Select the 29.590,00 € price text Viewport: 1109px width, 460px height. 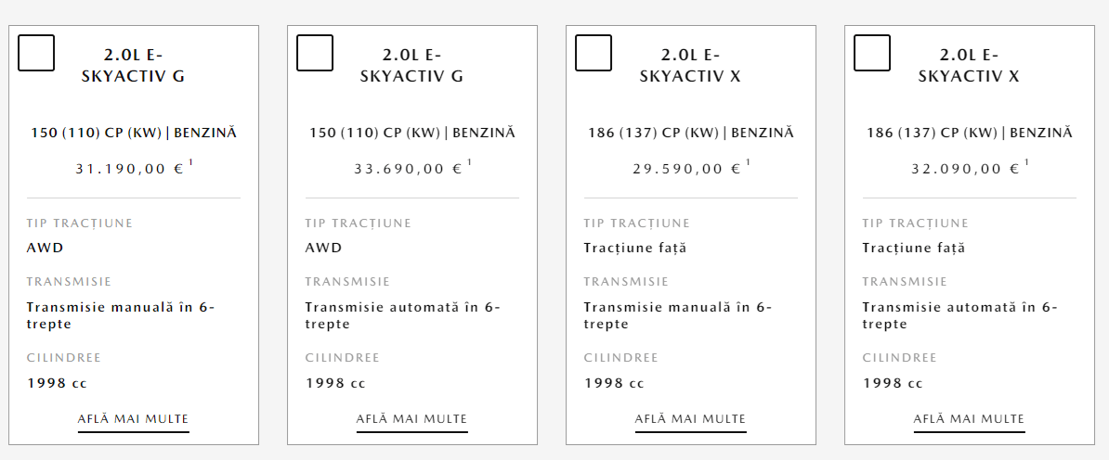click(686, 169)
